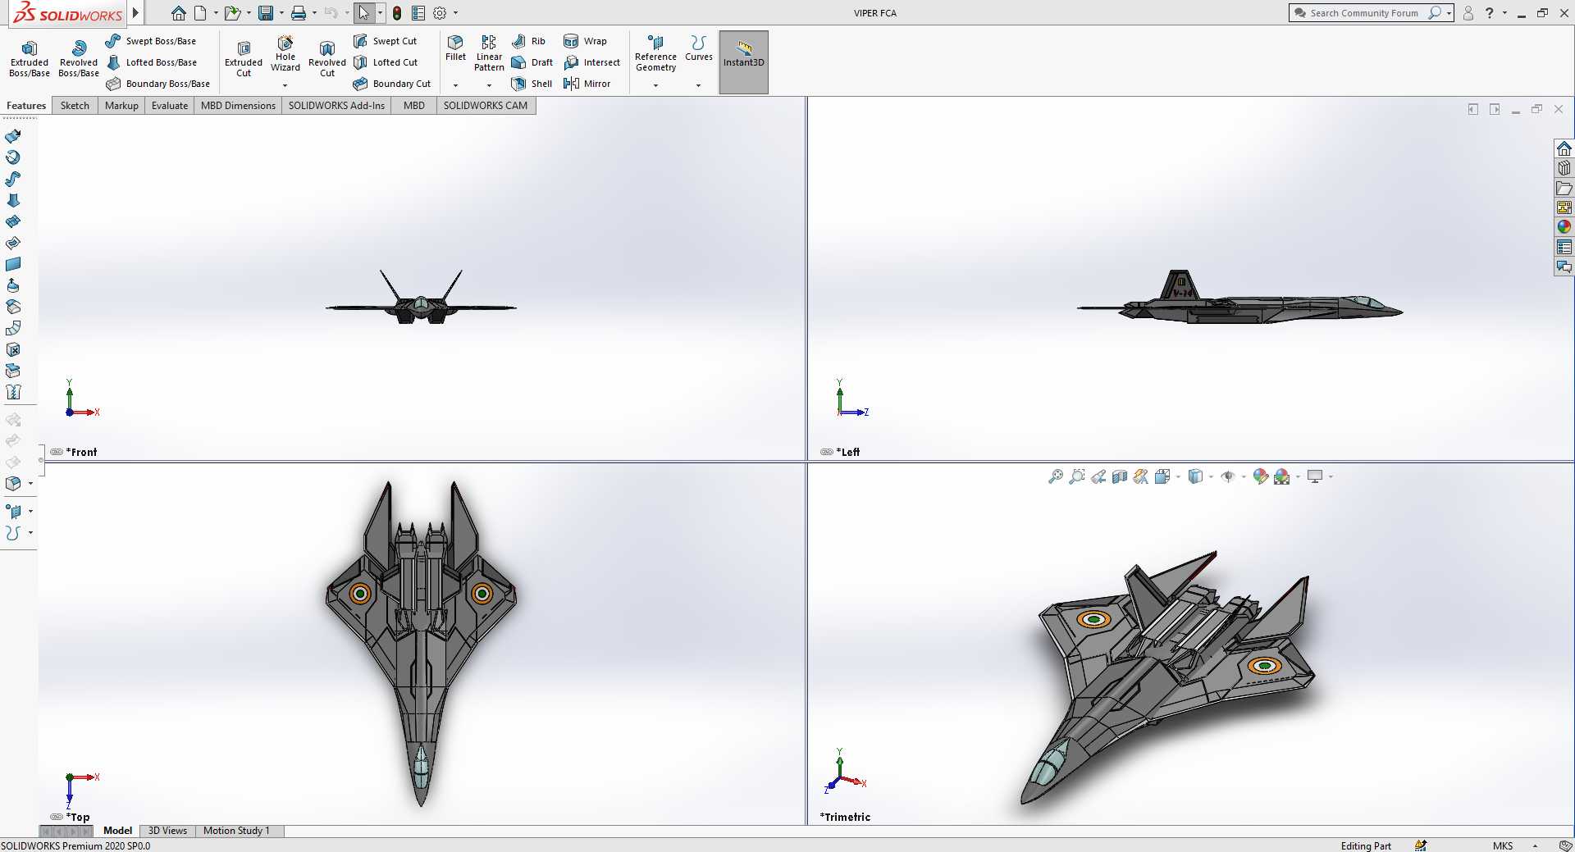Open the Edit Appearance color wheel icon
The height and width of the screenshot is (852, 1575).
pos(1261,476)
